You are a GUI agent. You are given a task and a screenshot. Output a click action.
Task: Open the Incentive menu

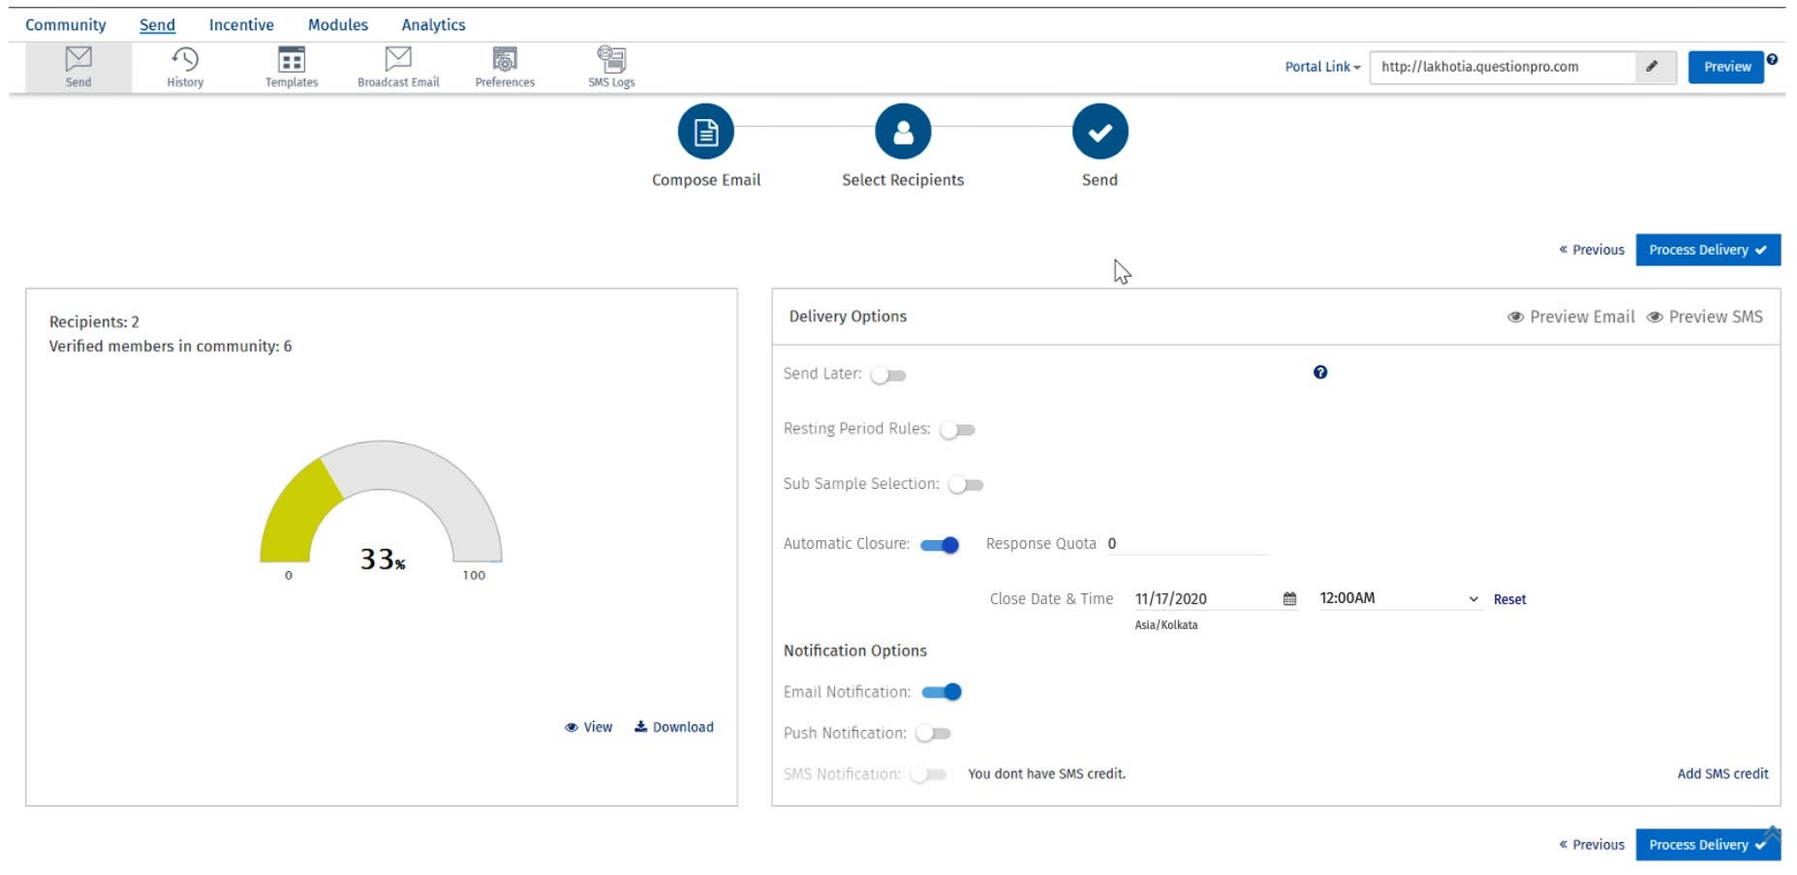240,24
